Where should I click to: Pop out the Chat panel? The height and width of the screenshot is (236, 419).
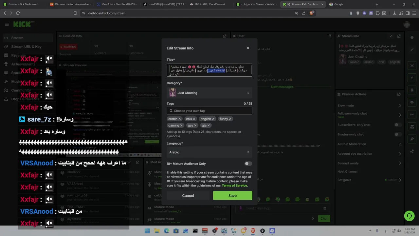[x=329, y=36]
